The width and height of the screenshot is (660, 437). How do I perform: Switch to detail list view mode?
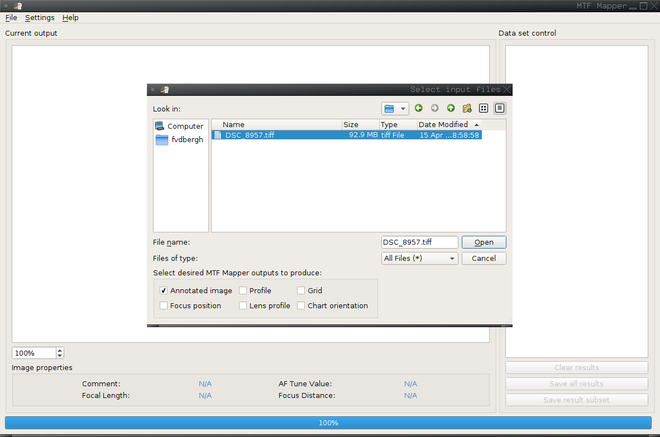[x=499, y=108]
